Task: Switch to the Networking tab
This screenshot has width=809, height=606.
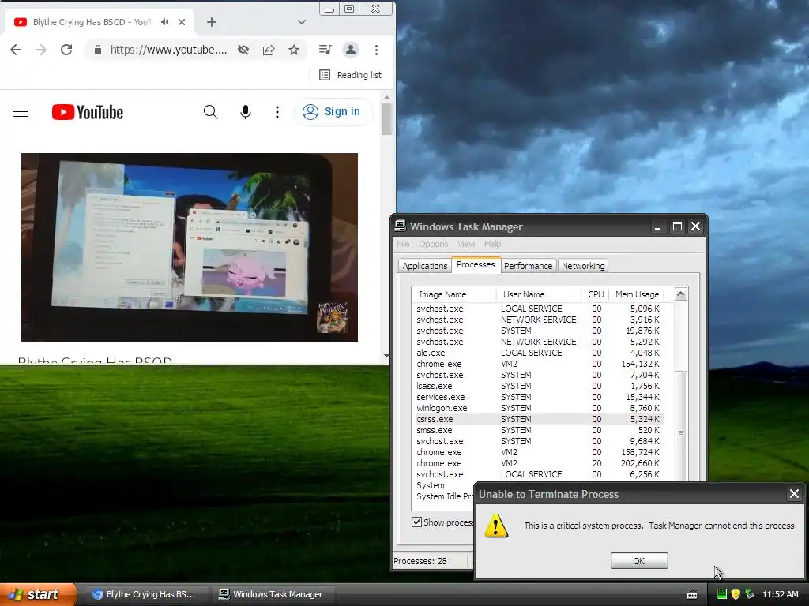Action: 583,266
